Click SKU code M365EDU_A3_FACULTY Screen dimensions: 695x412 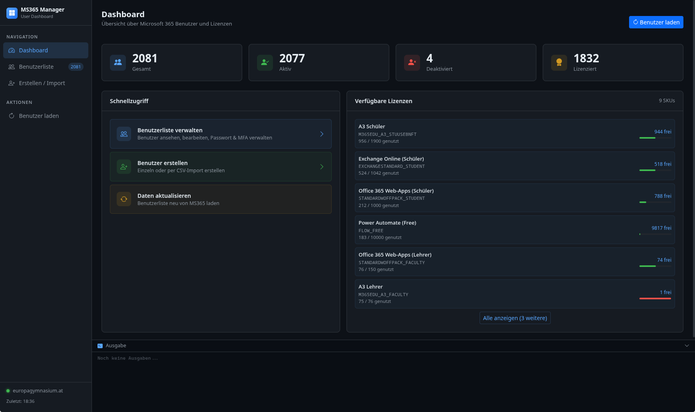point(383,295)
